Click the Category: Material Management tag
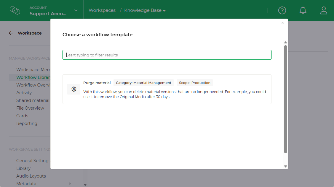This screenshot has width=334, height=187. pos(143,83)
